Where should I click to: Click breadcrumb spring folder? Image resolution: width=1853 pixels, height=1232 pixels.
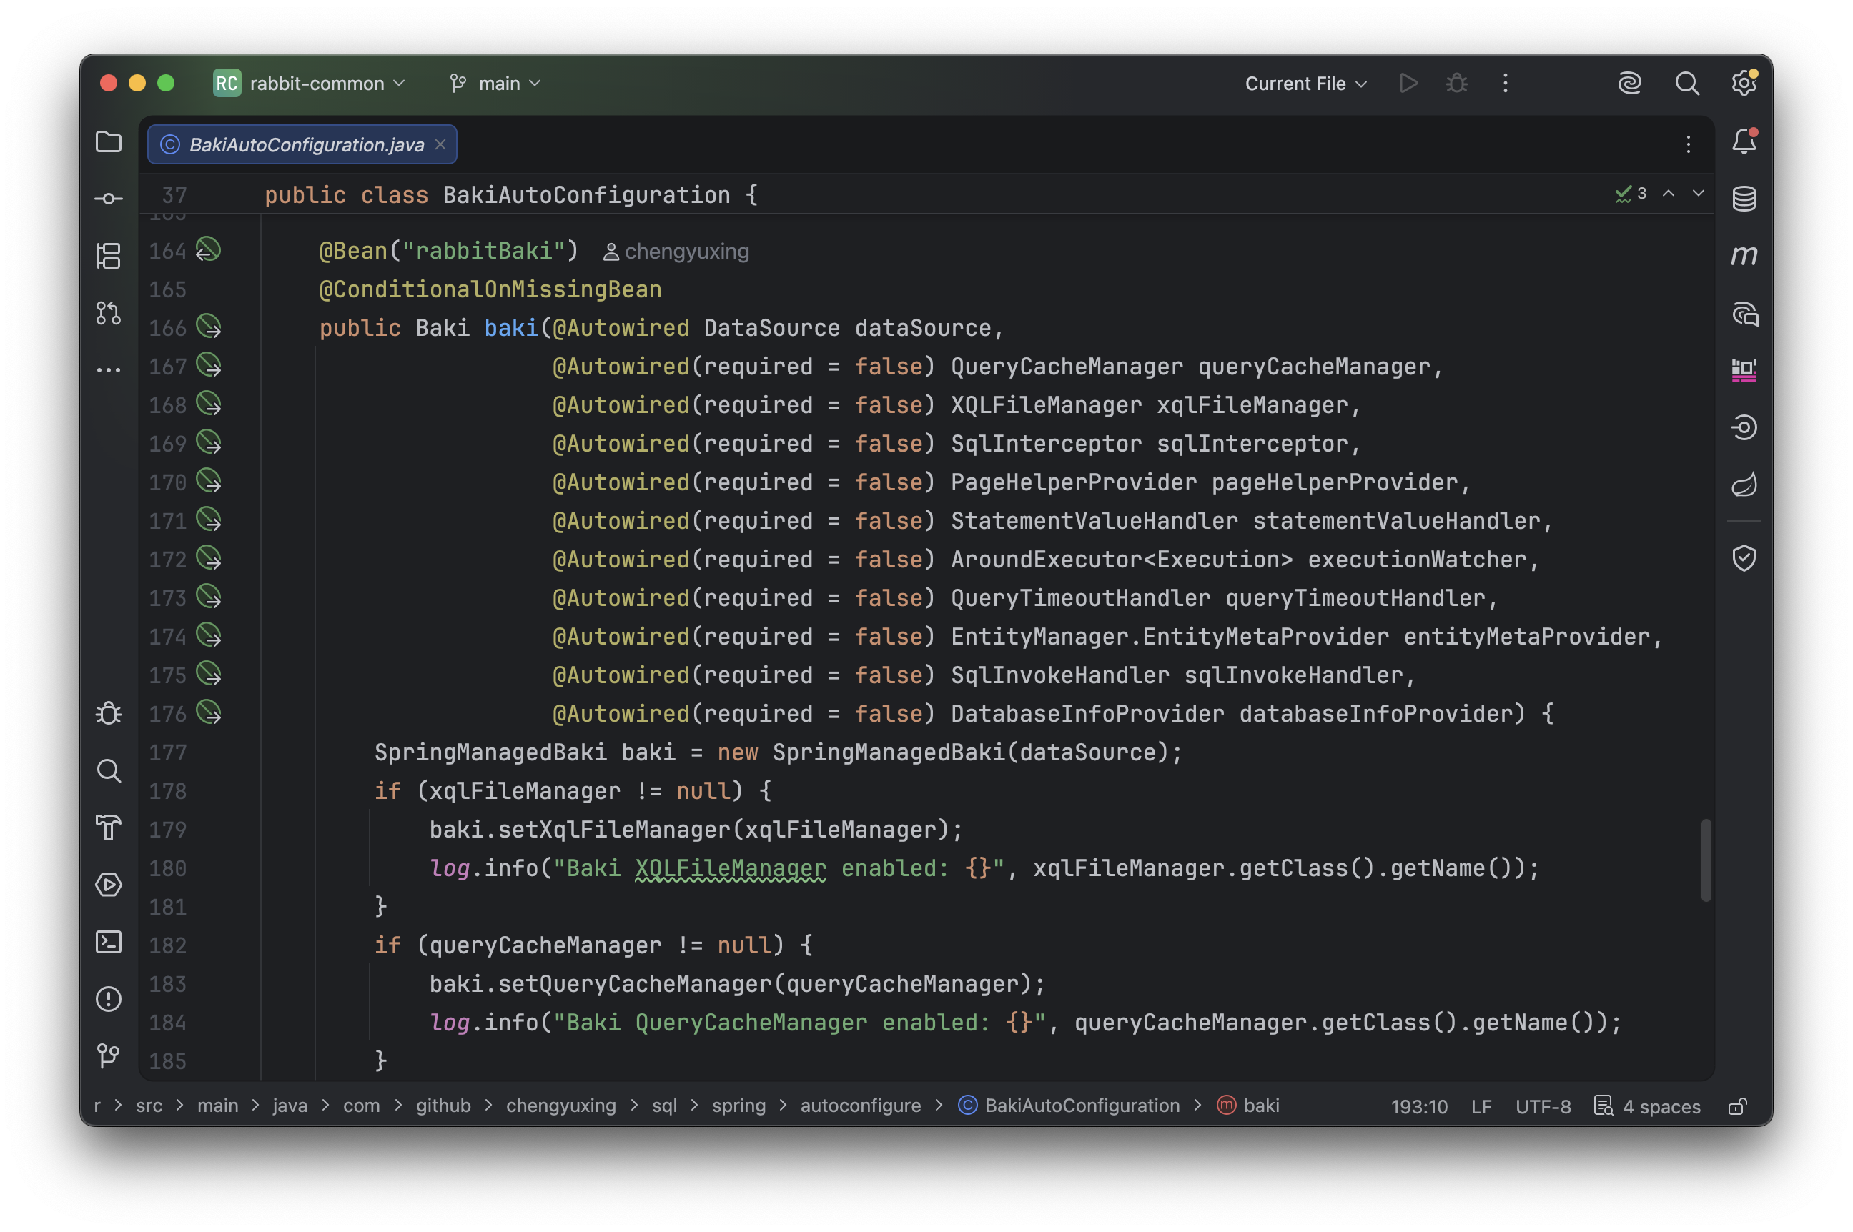(x=738, y=1105)
